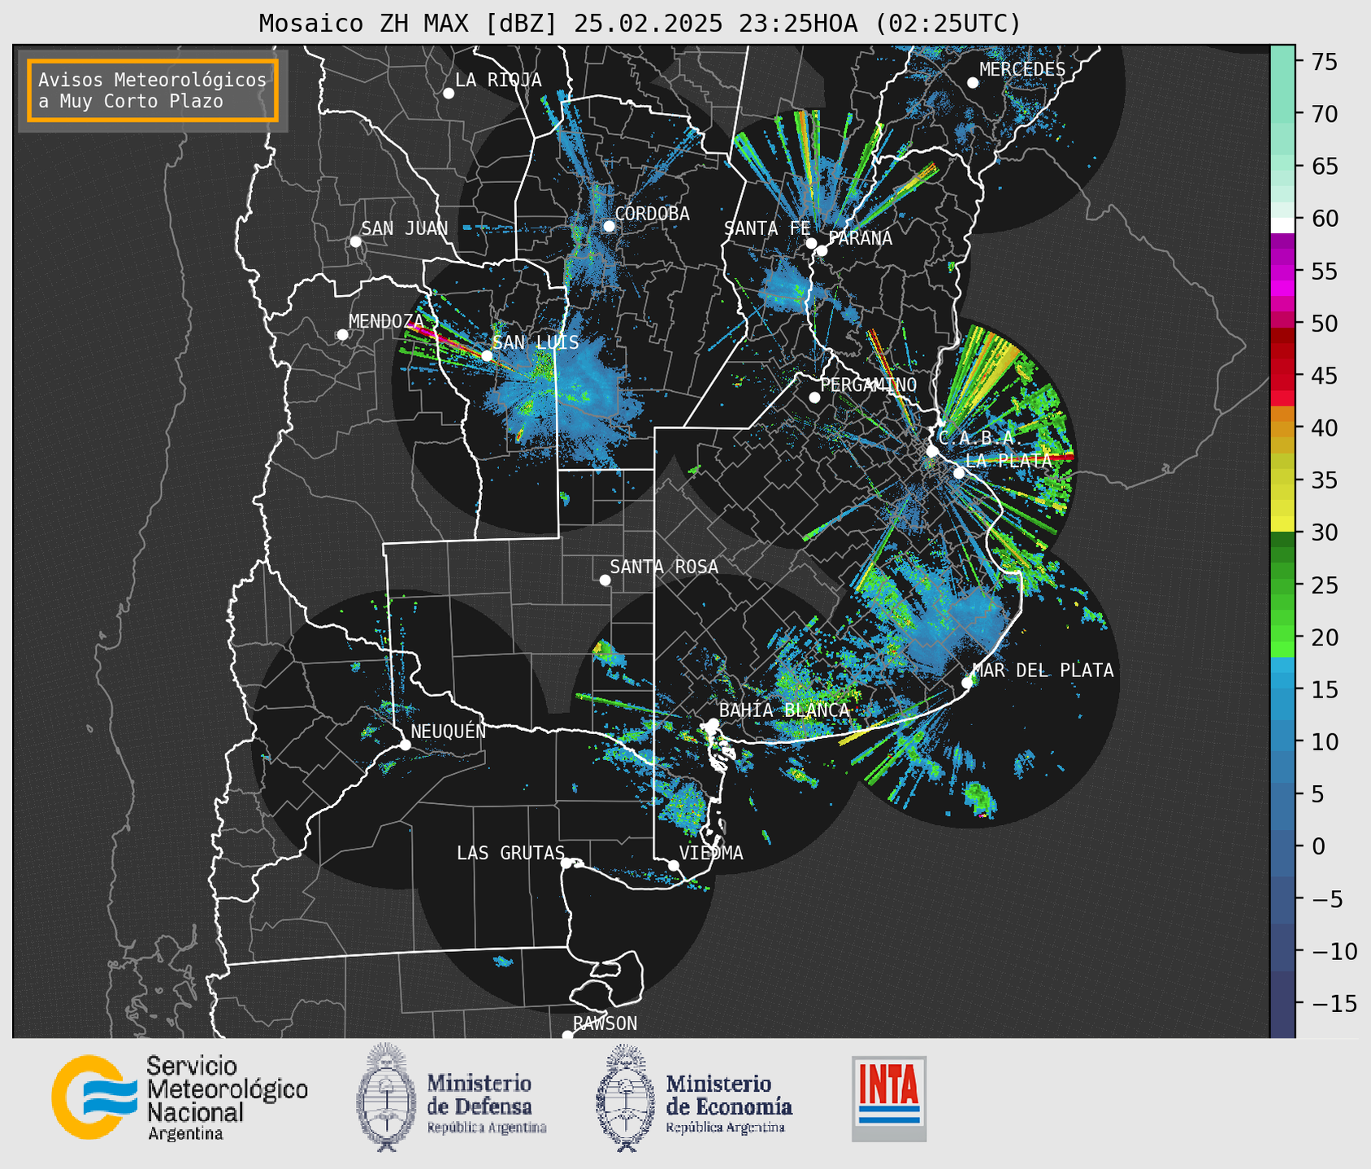Select the SAN JUAN city marker
Viewport: 1371px width, 1169px height.
(355, 241)
